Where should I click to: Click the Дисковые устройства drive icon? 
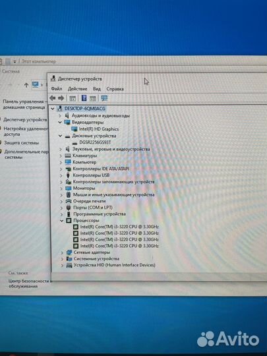[x=67, y=136]
